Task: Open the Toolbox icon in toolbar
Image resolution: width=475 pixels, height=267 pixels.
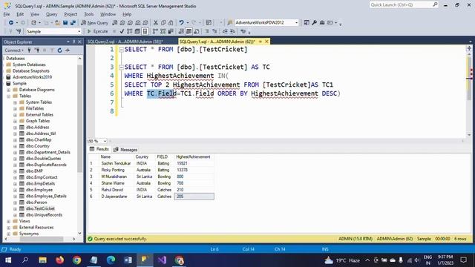Action: [x=322, y=23]
